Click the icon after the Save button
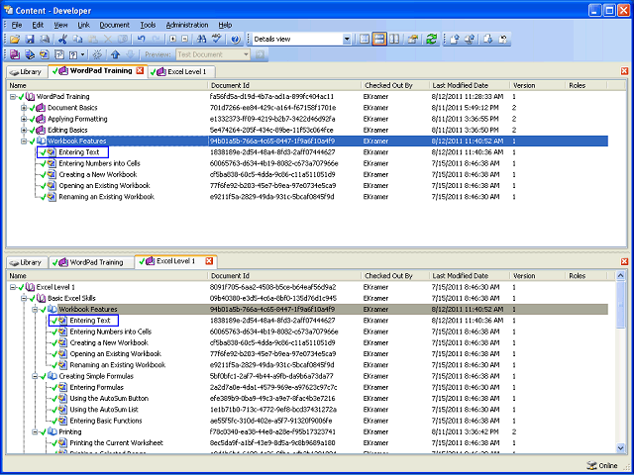634x475 pixels. click(45, 40)
